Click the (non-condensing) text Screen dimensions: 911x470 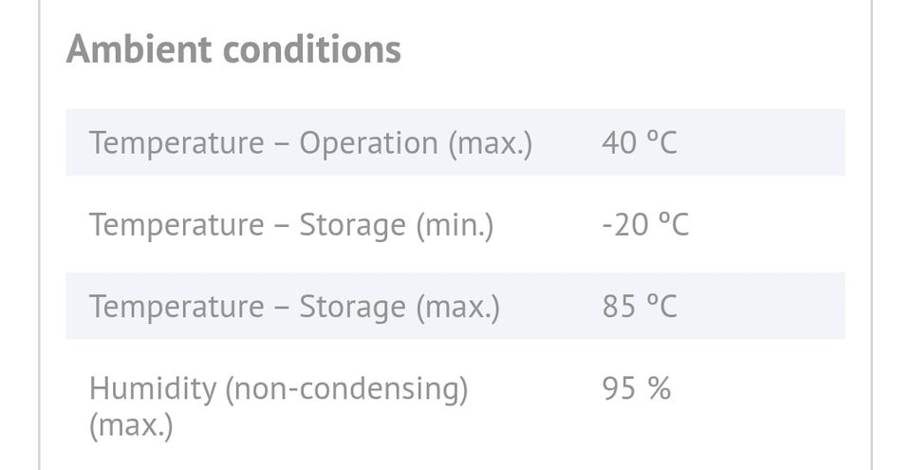[347, 389]
